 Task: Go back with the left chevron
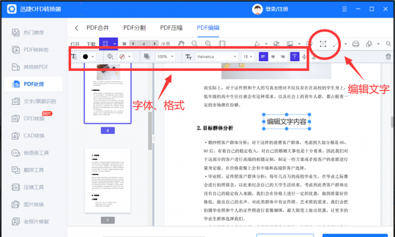[x=77, y=28]
